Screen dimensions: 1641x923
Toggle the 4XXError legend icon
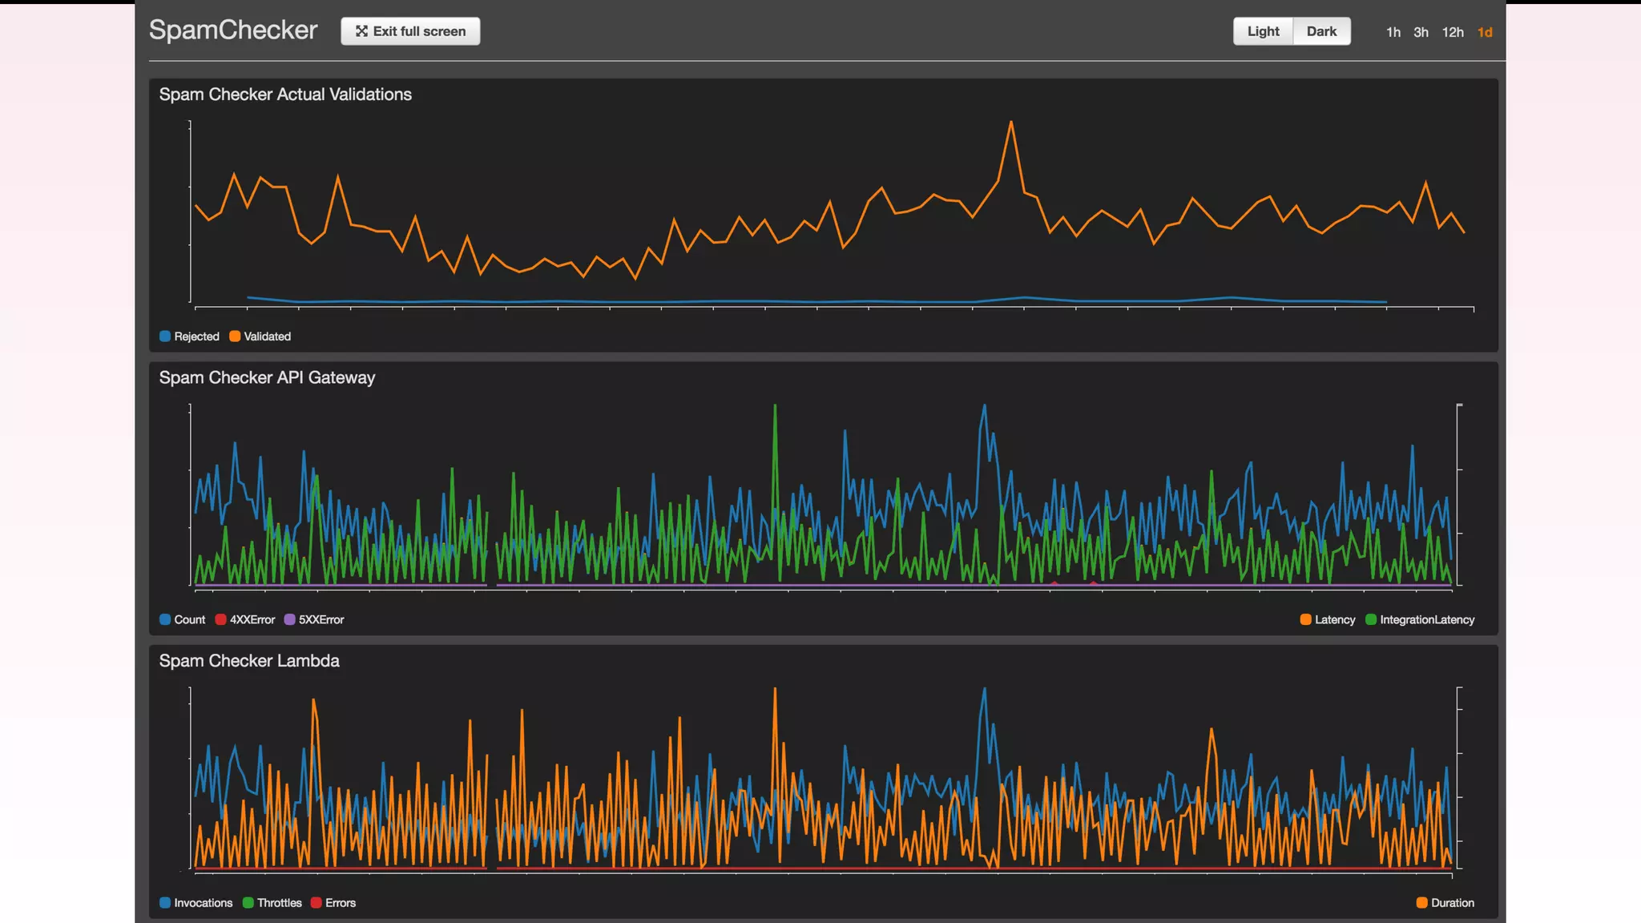[221, 619]
